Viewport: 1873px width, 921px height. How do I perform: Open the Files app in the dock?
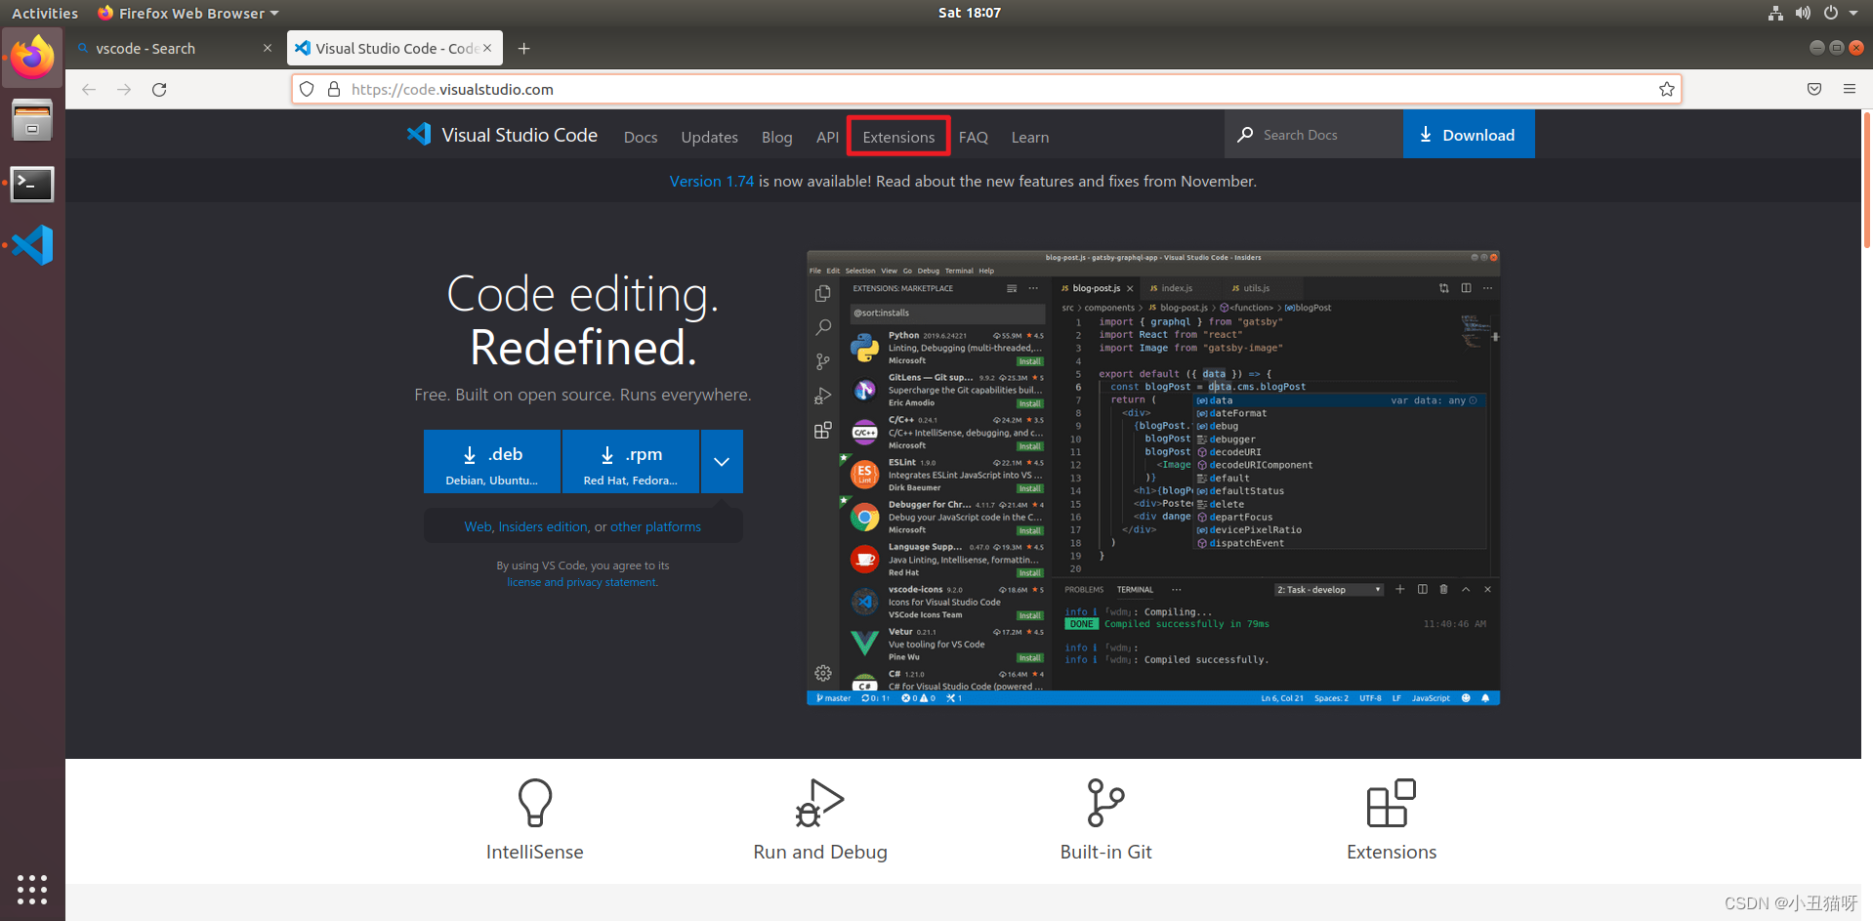(32, 121)
